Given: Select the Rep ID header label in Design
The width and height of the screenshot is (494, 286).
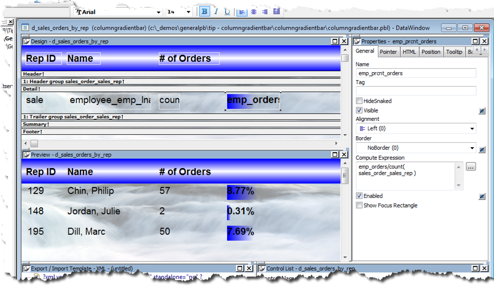Looking at the screenshot, I should 43,59.
